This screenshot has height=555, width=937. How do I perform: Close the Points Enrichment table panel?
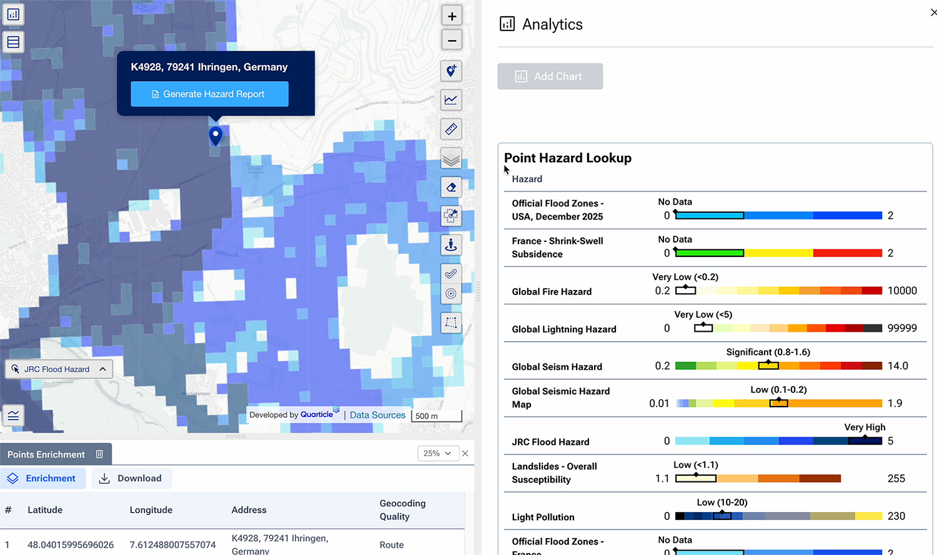[465, 453]
